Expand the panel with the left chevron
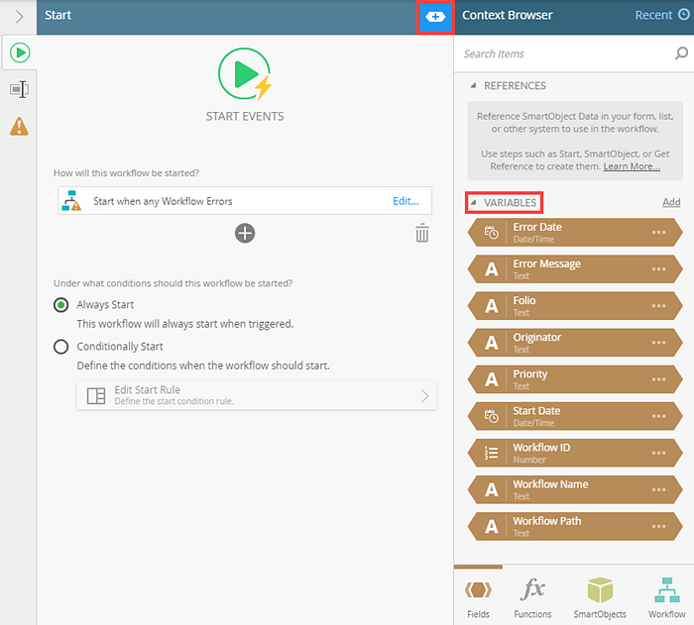 pyautogui.click(x=19, y=17)
